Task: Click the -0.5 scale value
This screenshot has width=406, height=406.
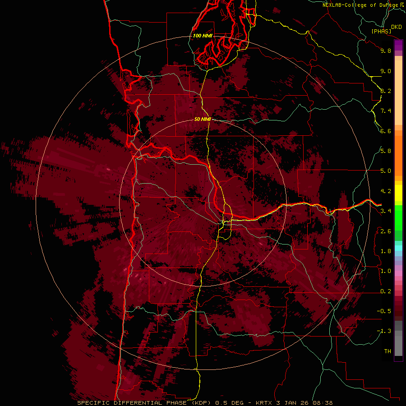Action: click(x=384, y=311)
